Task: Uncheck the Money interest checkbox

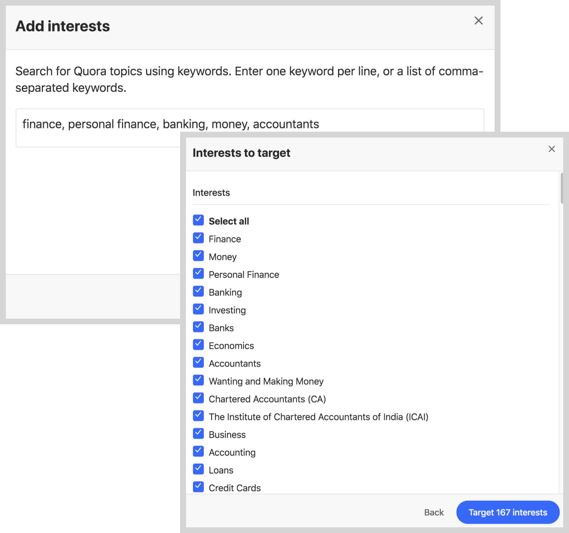Action: pyautogui.click(x=198, y=256)
